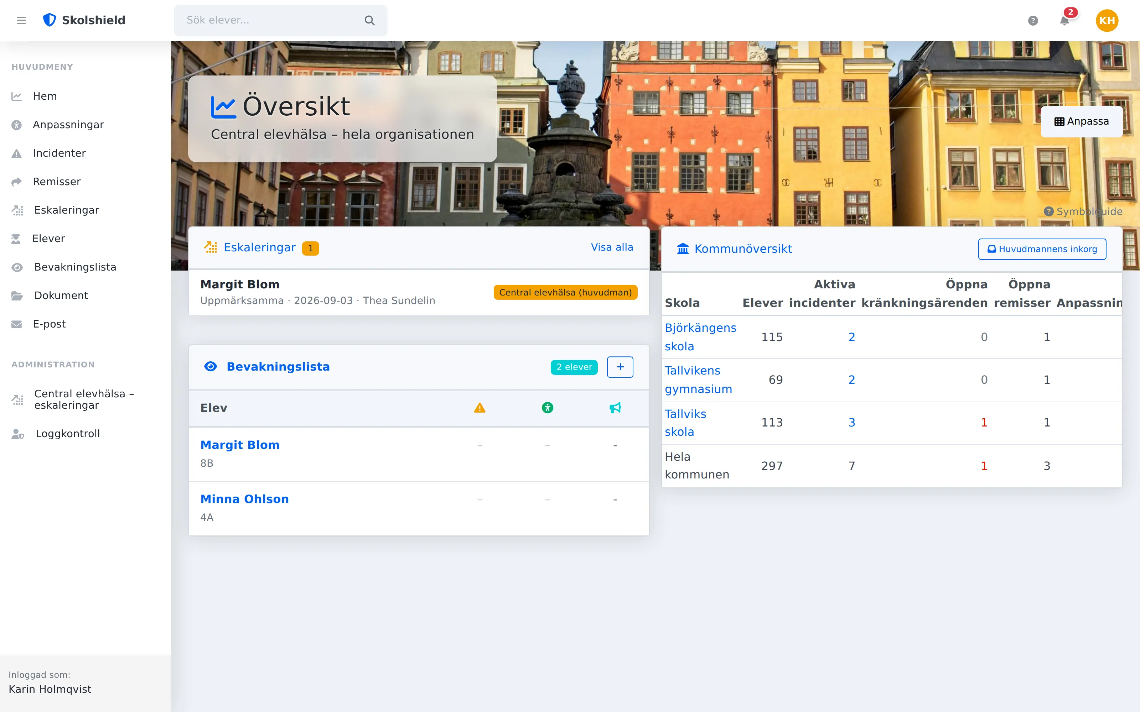Focus the Sök elever search field
This screenshot has height=712, width=1140.
tap(280, 20)
